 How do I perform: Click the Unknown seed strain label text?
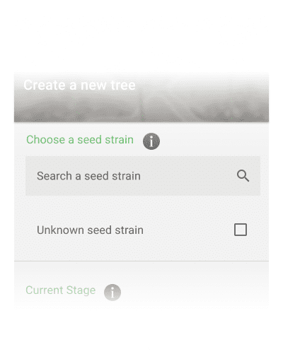[x=90, y=230]
